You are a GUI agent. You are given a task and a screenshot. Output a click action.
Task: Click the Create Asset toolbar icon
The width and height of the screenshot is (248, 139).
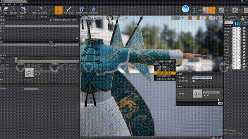tap(23, 9)
